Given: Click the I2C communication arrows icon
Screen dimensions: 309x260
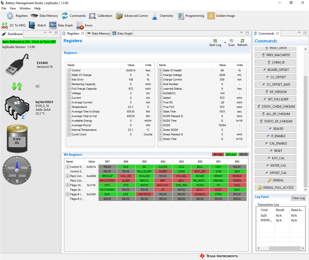Looking at the screenshot, I should point(17,86).
